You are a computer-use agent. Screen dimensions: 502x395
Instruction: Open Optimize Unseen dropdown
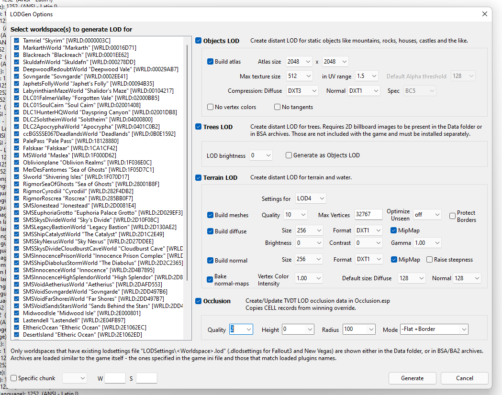[427, 215]
